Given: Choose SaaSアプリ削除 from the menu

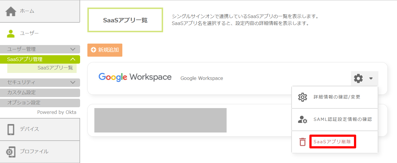Looking at the screenshot, I should [332, 142].
